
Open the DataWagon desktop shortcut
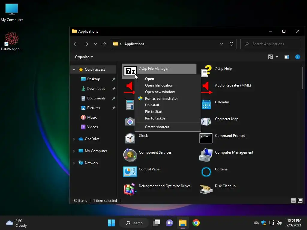point(12,41)
